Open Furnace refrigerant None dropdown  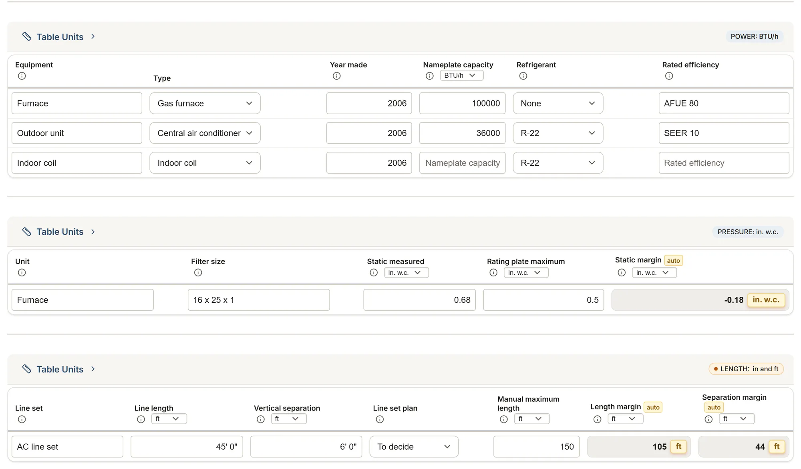(558, 103)
